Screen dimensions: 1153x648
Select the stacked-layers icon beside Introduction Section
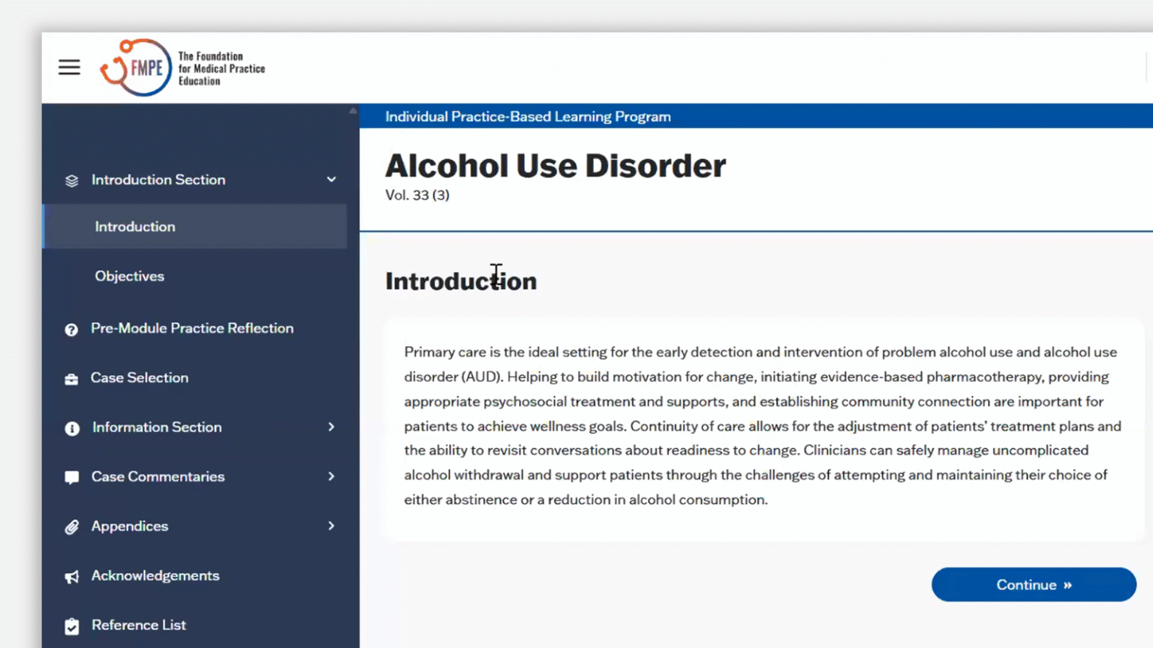(x=71, y=180)
